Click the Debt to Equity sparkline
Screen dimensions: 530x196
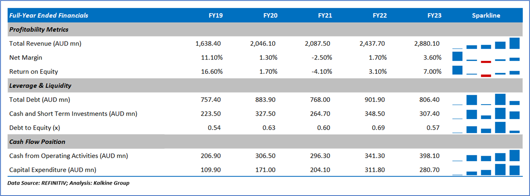[x=486, y=128]
